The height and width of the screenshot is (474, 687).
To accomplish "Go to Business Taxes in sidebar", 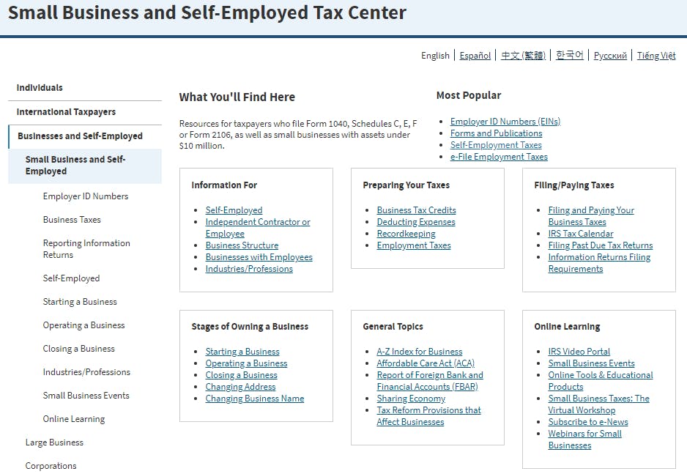I will point(72,220).
